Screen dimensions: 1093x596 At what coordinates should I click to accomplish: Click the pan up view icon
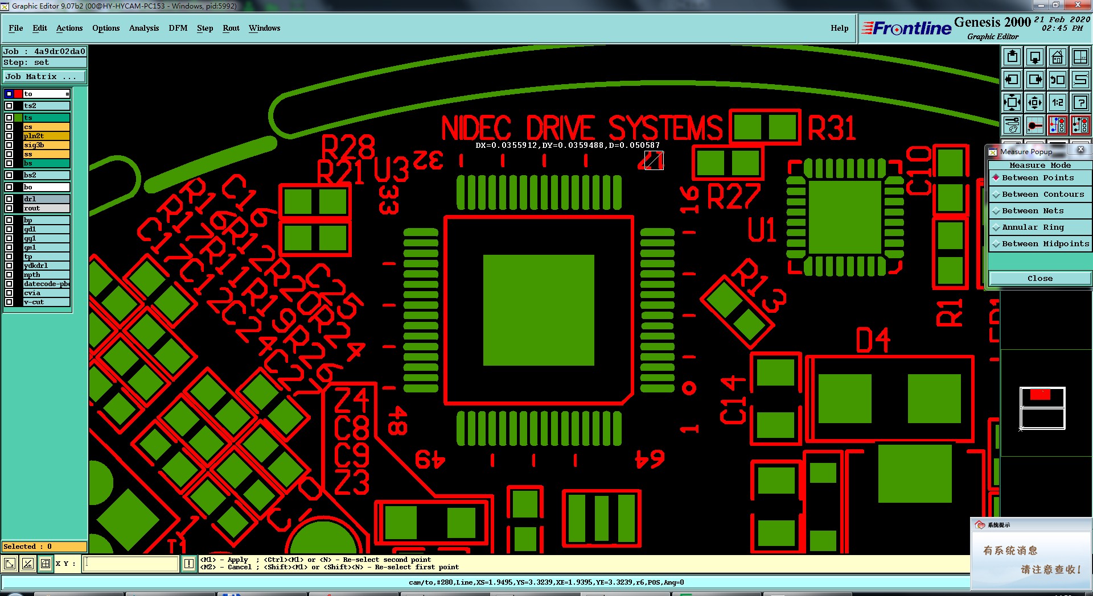click(x=1012, y=57)
